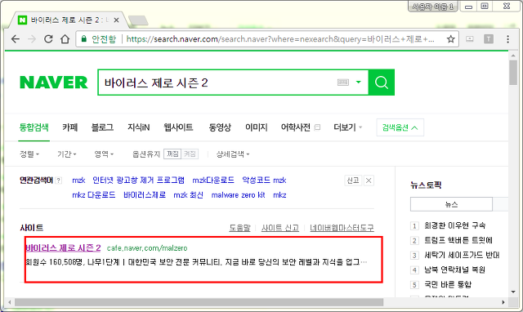Click the green secure padlock icon
Viewport: 523px width, 312px height.
tap(84, 39)
